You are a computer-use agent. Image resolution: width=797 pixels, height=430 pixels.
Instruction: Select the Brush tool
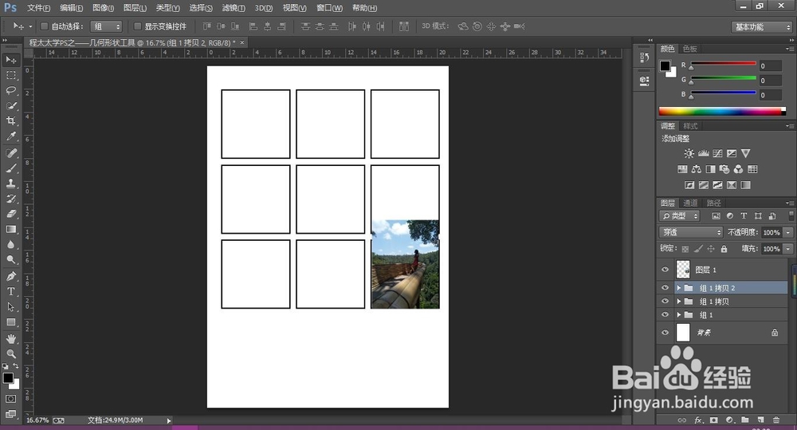click(x=10, y=168)
